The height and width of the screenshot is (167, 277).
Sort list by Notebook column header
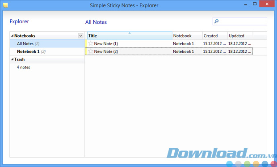tap(187, 36)
